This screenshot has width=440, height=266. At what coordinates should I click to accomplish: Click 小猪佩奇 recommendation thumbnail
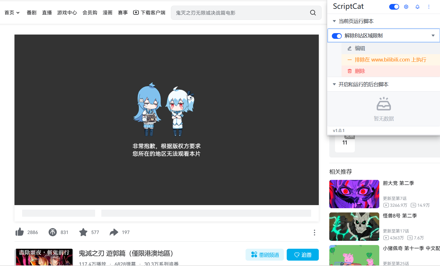[x=354, y=255]
